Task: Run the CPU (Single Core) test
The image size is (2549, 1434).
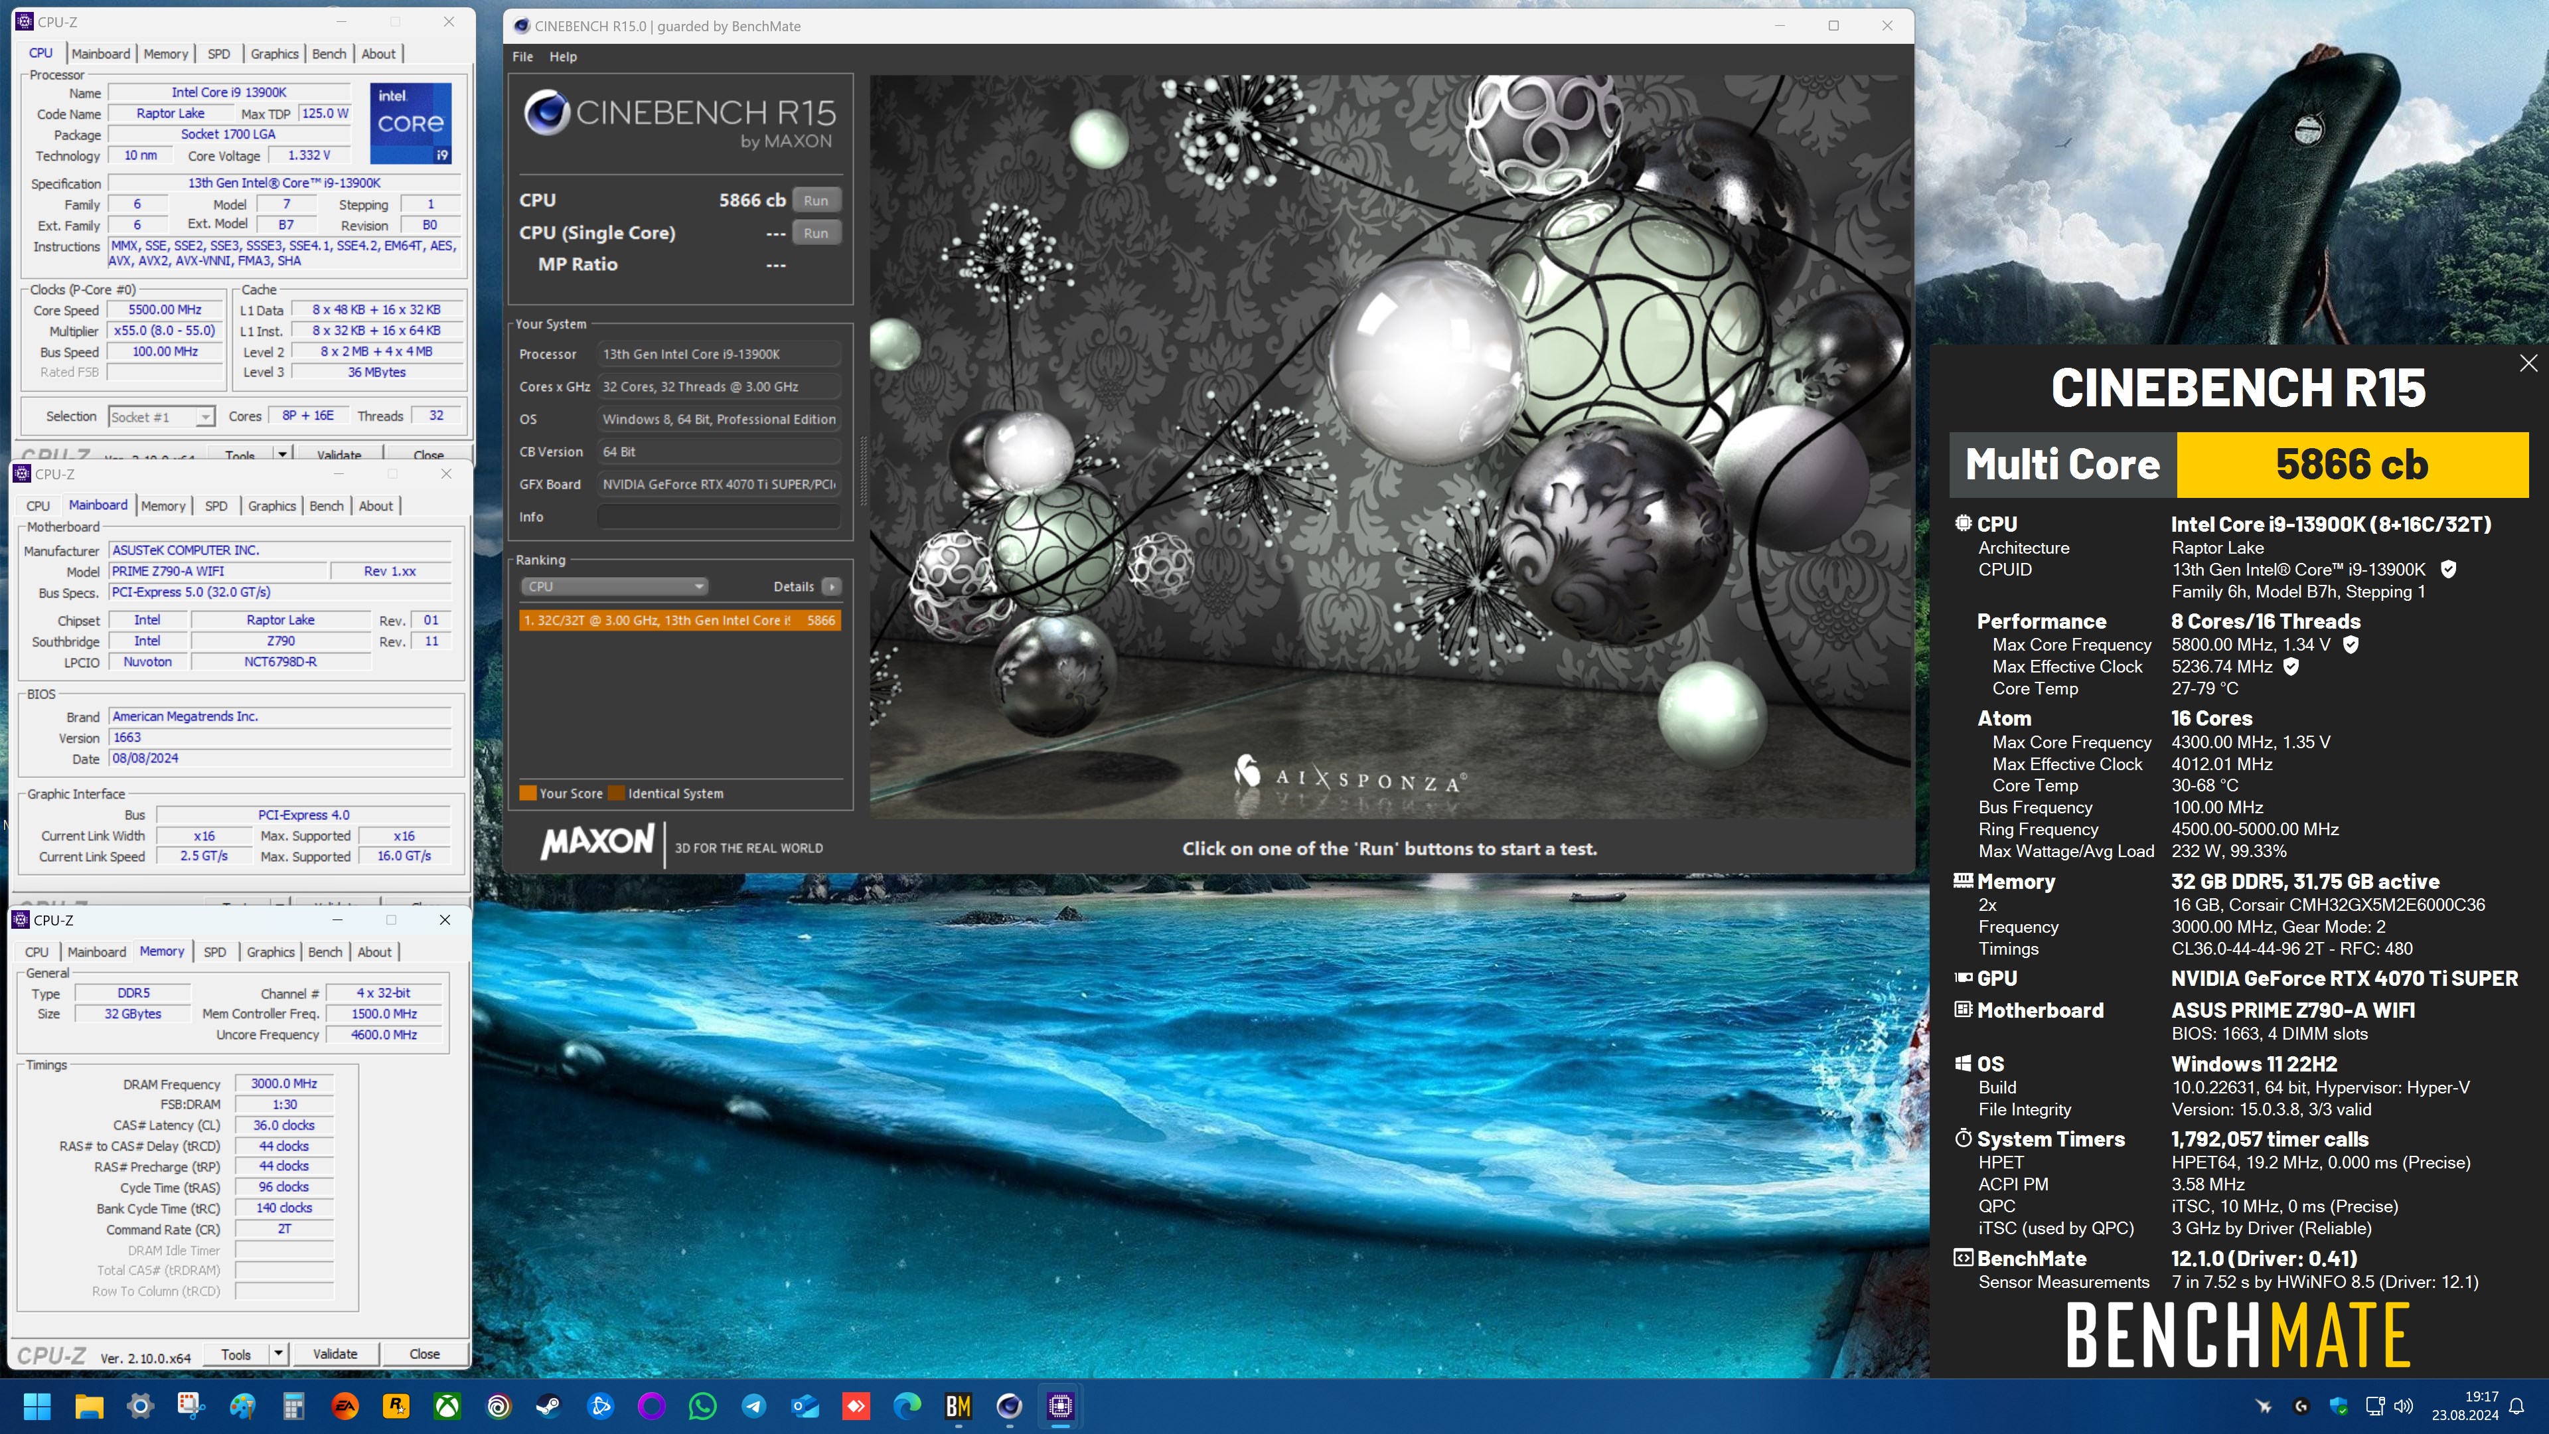Action: pos(815,232)
